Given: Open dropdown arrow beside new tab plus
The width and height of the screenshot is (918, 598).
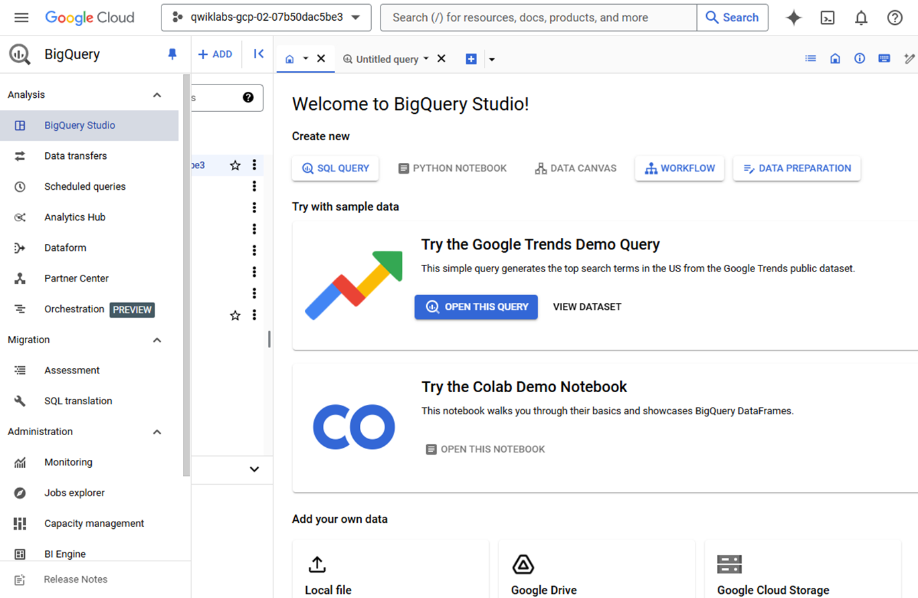Looking at the screenshot, I should (x=492, y=59).
